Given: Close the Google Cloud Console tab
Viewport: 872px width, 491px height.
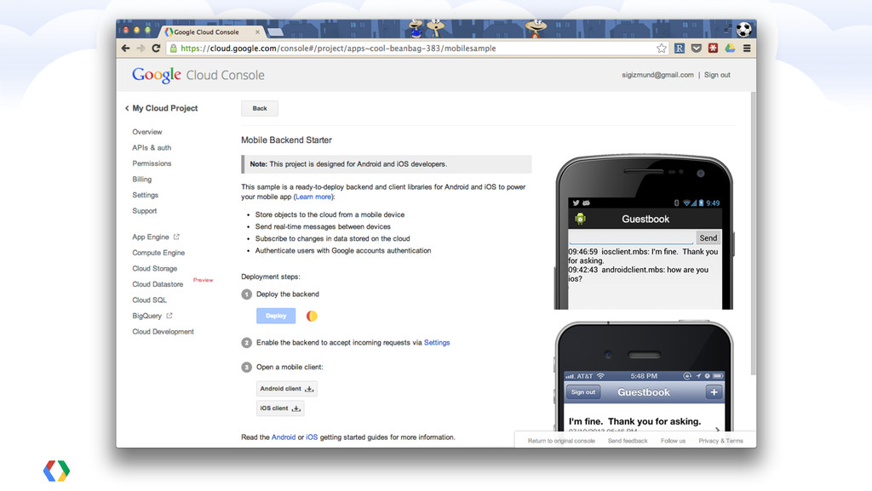Looking at the screenshot, I should point(257,32).
